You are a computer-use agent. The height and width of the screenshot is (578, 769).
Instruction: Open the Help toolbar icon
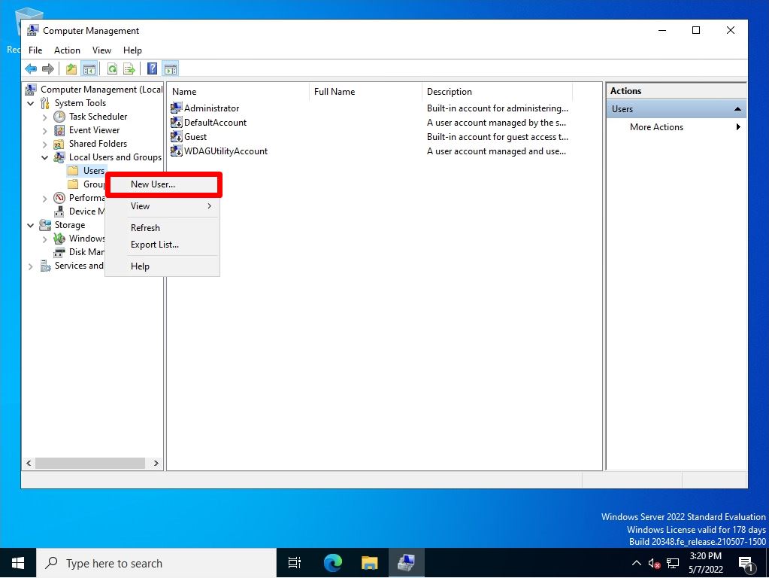(x=153, y=68)
